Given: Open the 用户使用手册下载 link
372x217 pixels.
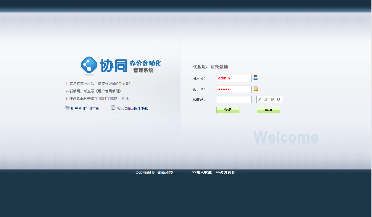Looking at the screenshot, I should coord(85,109).
